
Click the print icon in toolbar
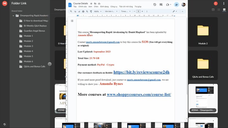coord(83,11)
